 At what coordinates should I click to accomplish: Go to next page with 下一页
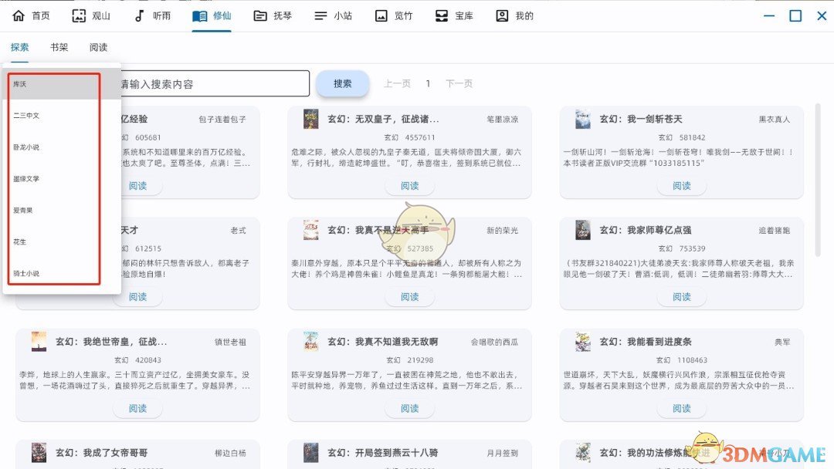(459, 83)
